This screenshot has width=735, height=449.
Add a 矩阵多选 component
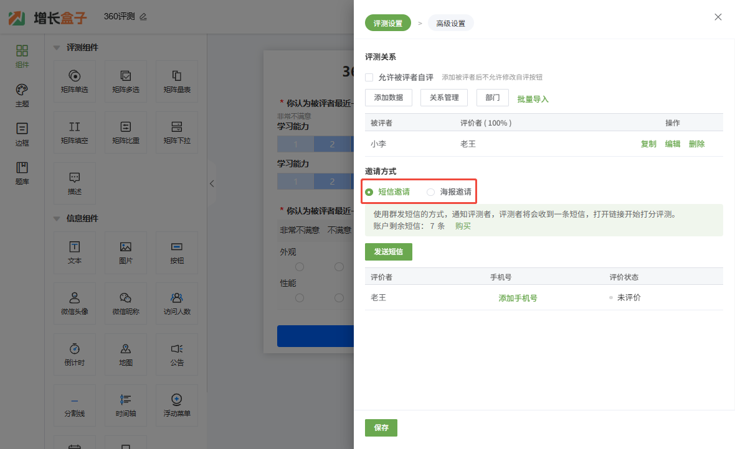tap(126, 81)
